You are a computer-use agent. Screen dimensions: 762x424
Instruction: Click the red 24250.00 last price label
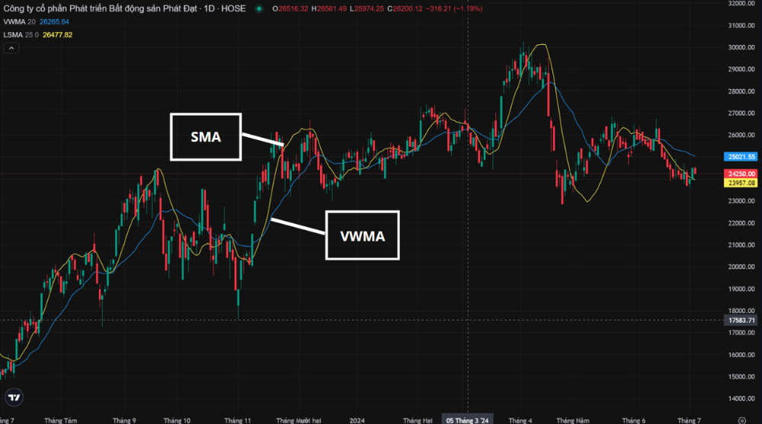pos(741,174)
